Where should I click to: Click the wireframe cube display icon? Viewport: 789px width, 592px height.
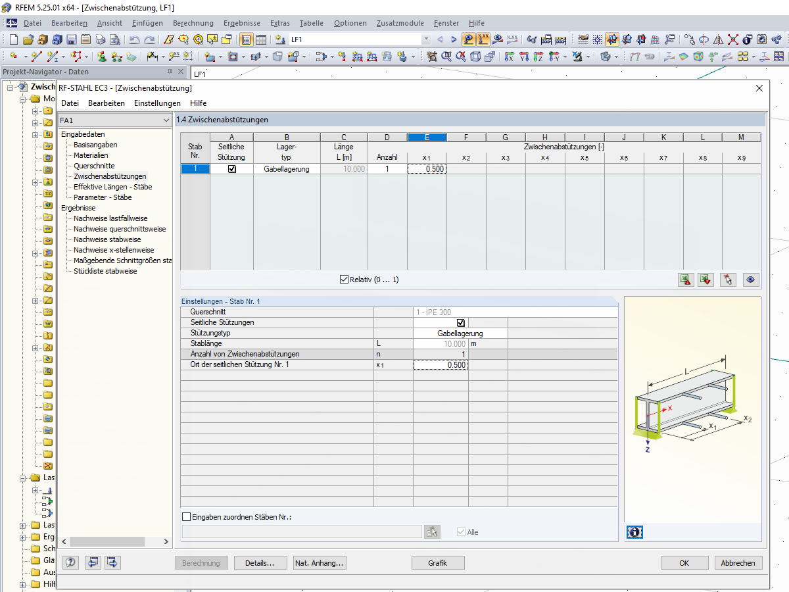(475, 57)
